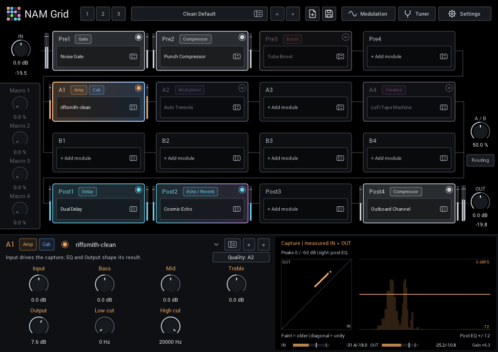Add a module to slot Post3

(306, 209)
